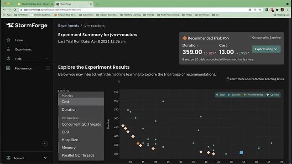Open Performance in the sidebar

tap(23, 68)
